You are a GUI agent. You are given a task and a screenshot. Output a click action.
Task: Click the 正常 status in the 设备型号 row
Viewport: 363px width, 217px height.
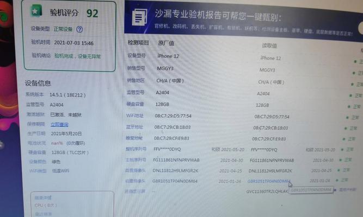(x=360, y=61)
